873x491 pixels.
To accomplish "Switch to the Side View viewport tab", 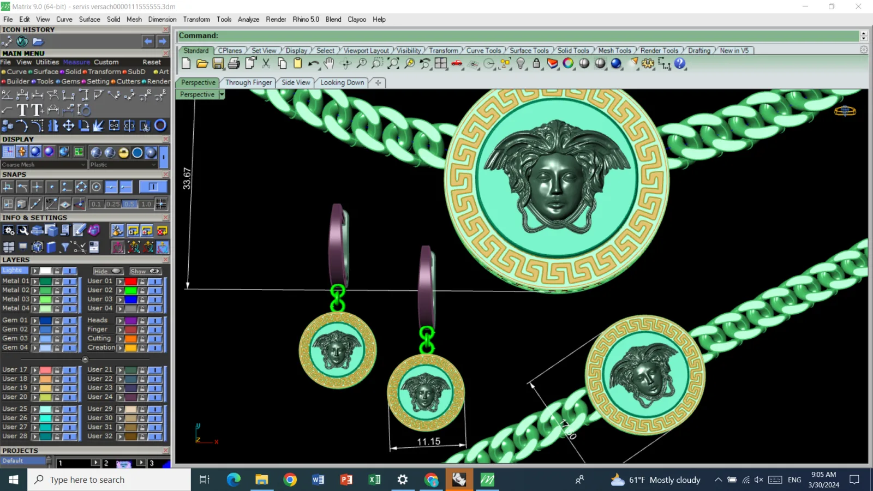I will click(296, 82).
